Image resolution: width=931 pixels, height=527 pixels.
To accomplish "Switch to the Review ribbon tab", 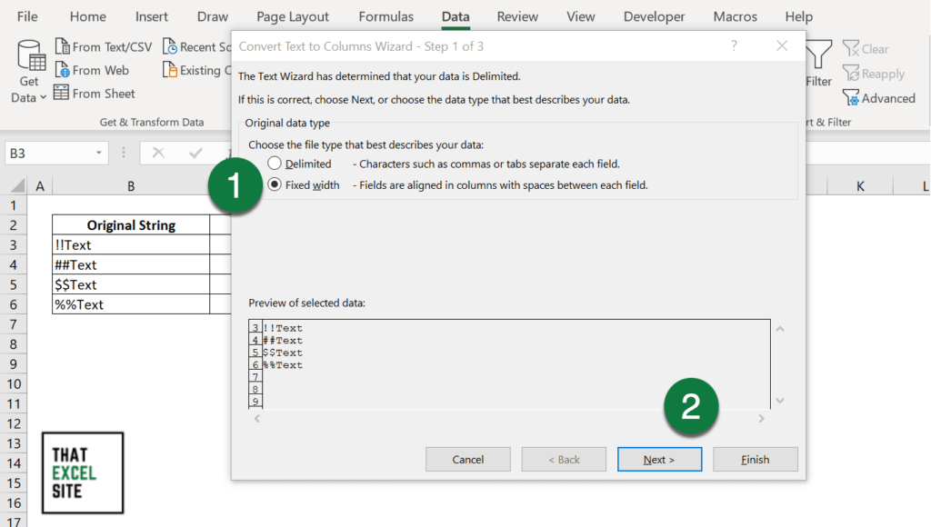I will tap(517, 15).
